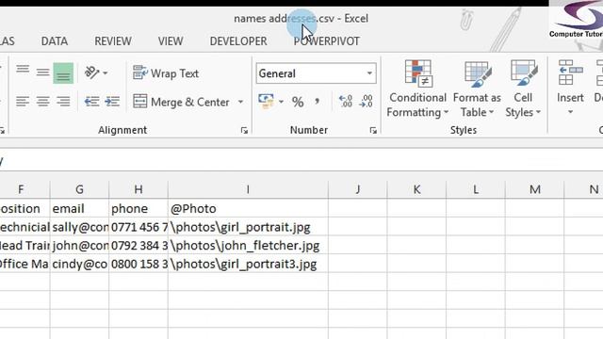Open Alignment dialog launcher
The image size is (603, 339).
pyautogui.click(x=244, y=131)
